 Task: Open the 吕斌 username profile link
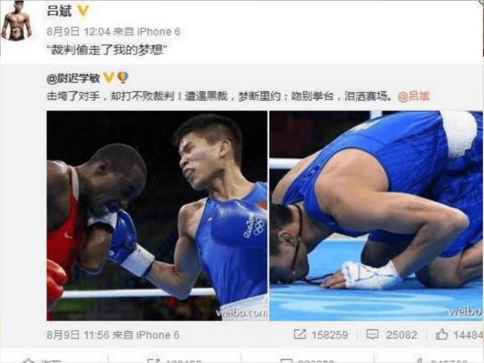point(59,11)
